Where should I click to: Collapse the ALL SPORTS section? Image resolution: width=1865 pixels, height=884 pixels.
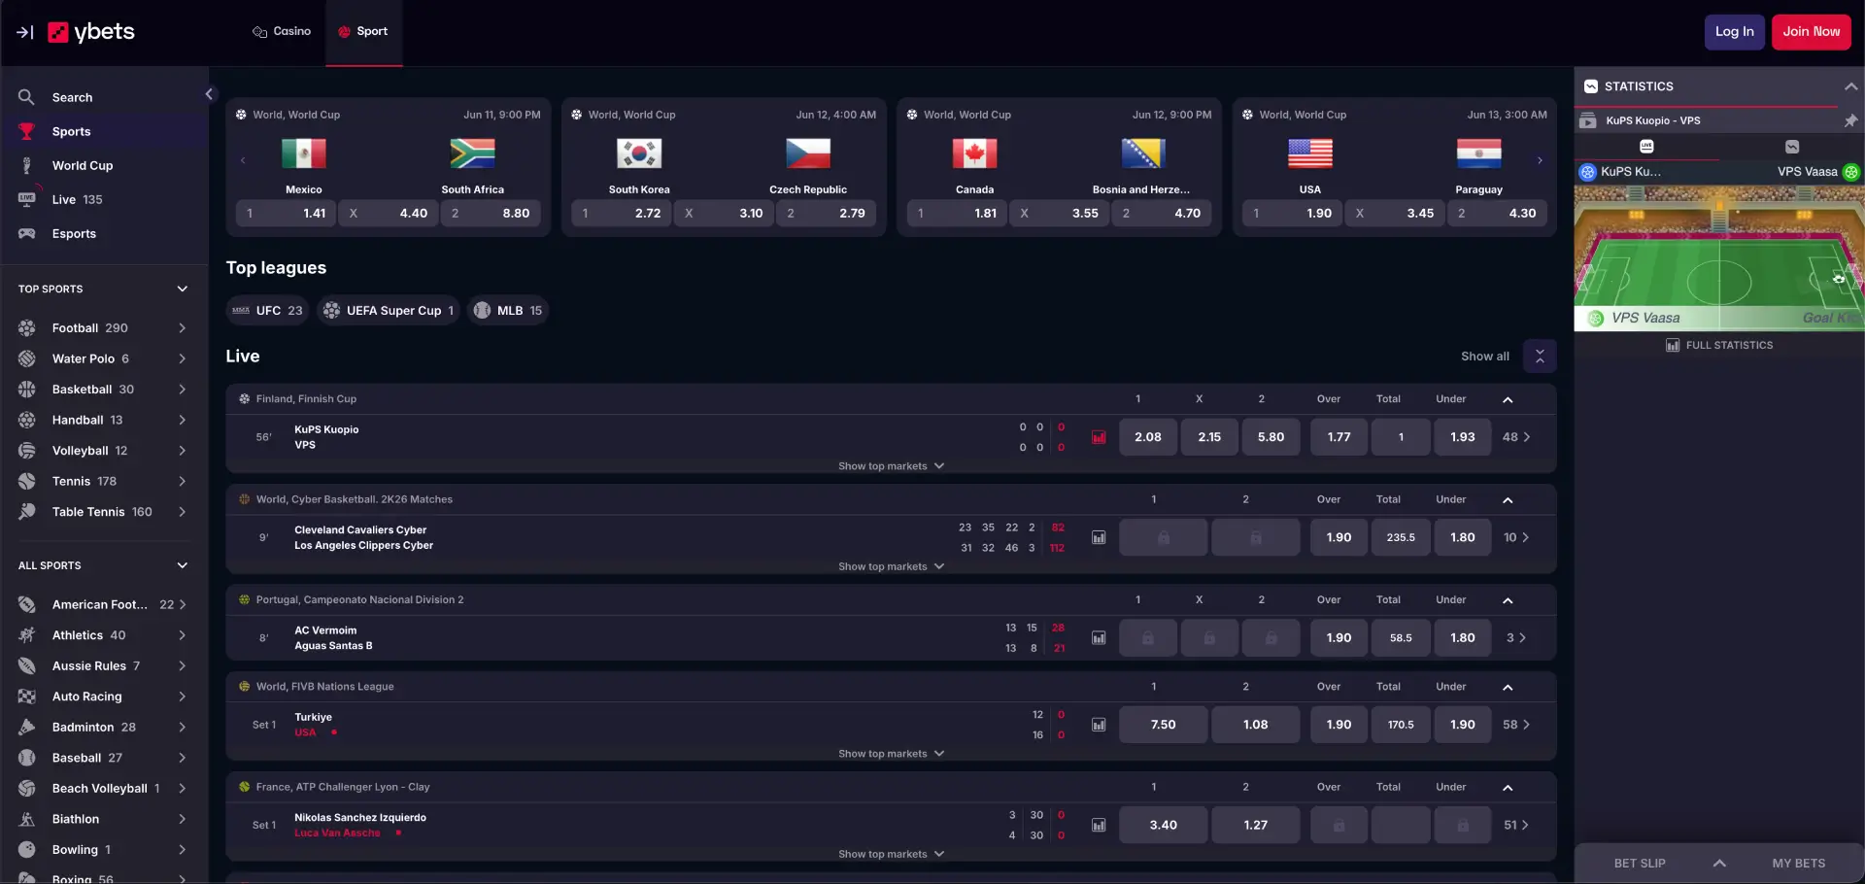[182, 565]
